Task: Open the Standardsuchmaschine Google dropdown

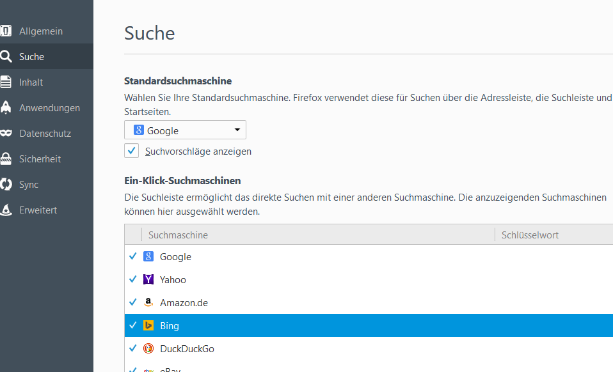Action: [x=185, y=130]
